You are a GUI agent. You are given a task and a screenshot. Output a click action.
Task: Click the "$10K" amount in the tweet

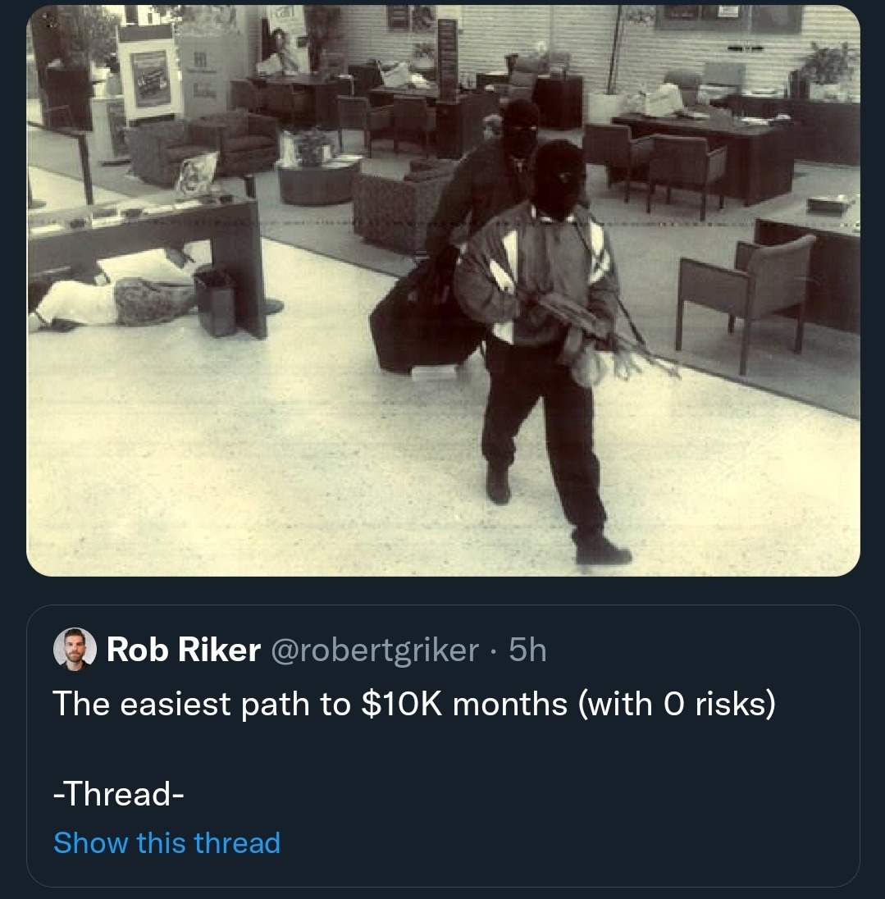pyautogui.click(x=401, y=704)
